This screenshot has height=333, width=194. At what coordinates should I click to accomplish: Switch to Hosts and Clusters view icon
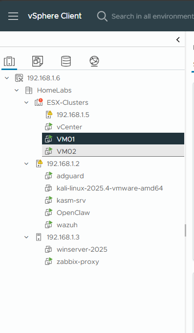pyautogui.click(x=9, y=61)
